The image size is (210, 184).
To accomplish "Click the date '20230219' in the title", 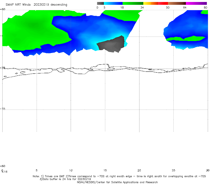I will [x=41, y=5].
